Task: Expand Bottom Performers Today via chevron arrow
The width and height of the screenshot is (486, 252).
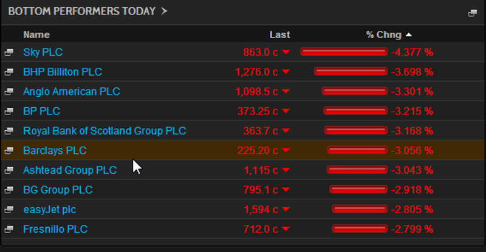Action: click(x=164, y=11)
